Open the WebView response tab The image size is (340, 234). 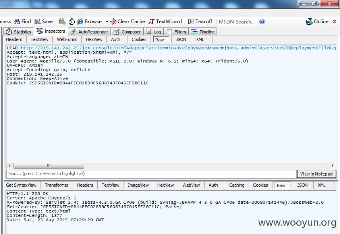coord(191,185)
